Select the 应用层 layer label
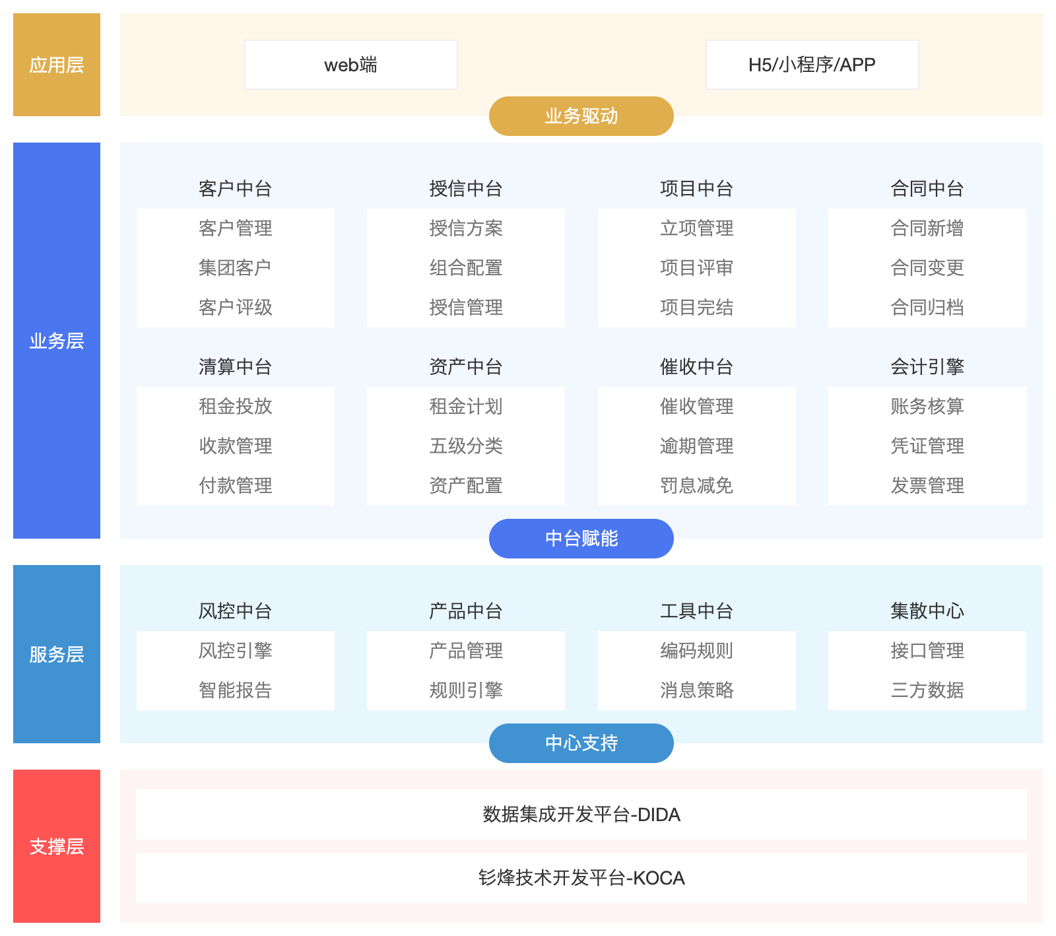Screen dimensions: 1056x936 pyautogui.click(x=57, y=64)
